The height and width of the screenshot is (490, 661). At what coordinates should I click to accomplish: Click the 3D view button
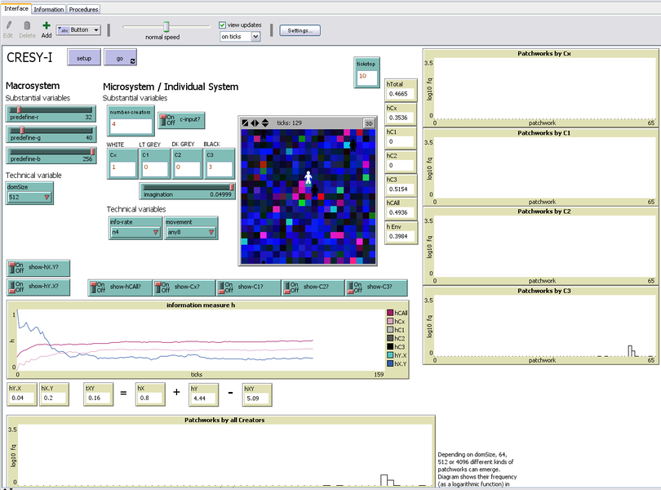tap(369, 123)
